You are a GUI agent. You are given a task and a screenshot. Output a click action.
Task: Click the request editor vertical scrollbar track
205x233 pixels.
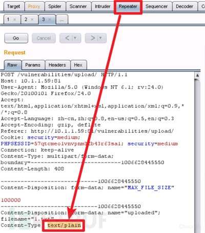(x=197, y=154)
